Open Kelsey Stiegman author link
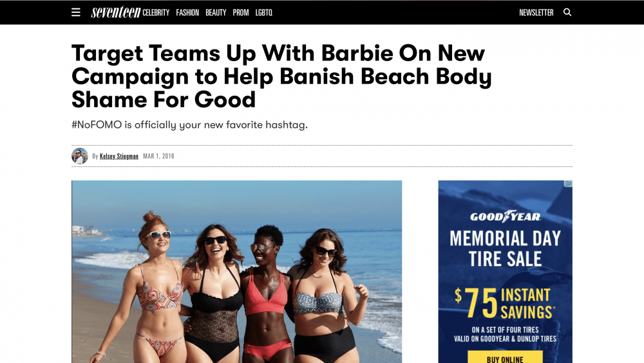The height and width of the screenshot is (363, 644). (x=119, y=156)
